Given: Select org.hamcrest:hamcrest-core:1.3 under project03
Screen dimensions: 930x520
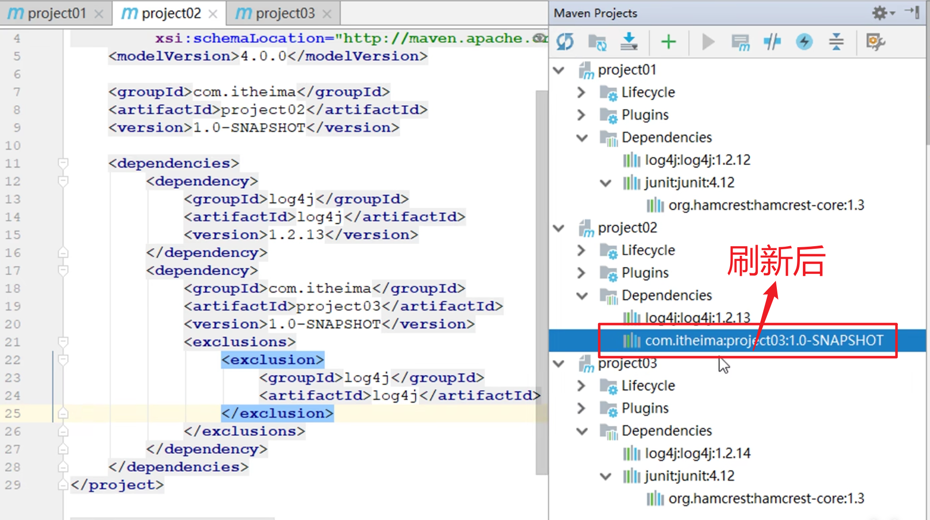Looking at the screenshot, I should (766, 498).
